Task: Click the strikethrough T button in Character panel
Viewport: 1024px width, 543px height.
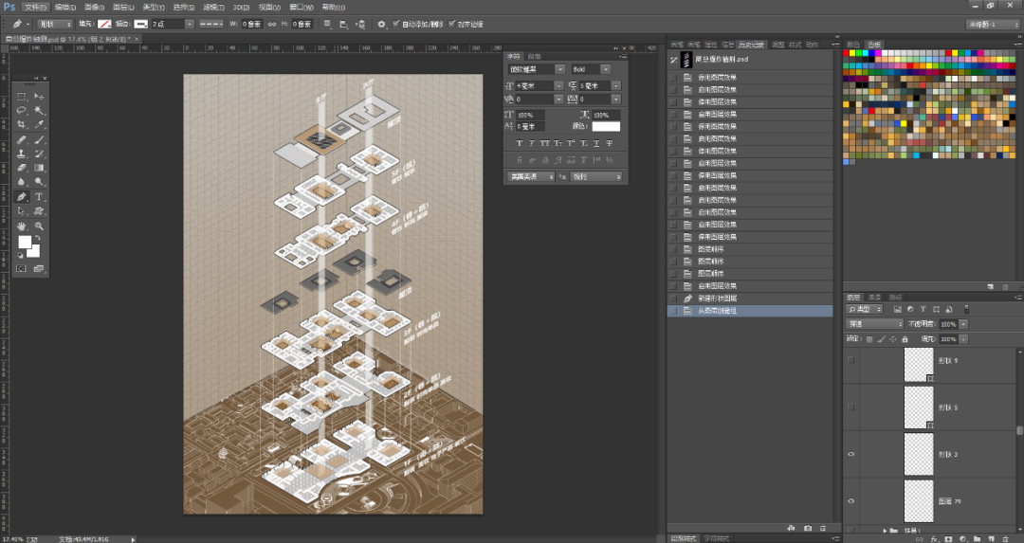Action: 610,144
